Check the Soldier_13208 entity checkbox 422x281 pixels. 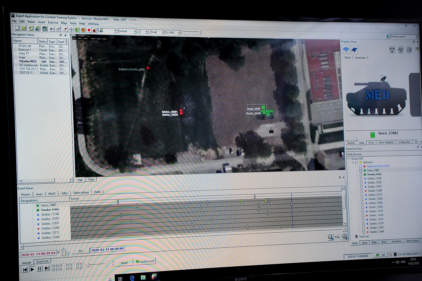[x=362, y=191]
